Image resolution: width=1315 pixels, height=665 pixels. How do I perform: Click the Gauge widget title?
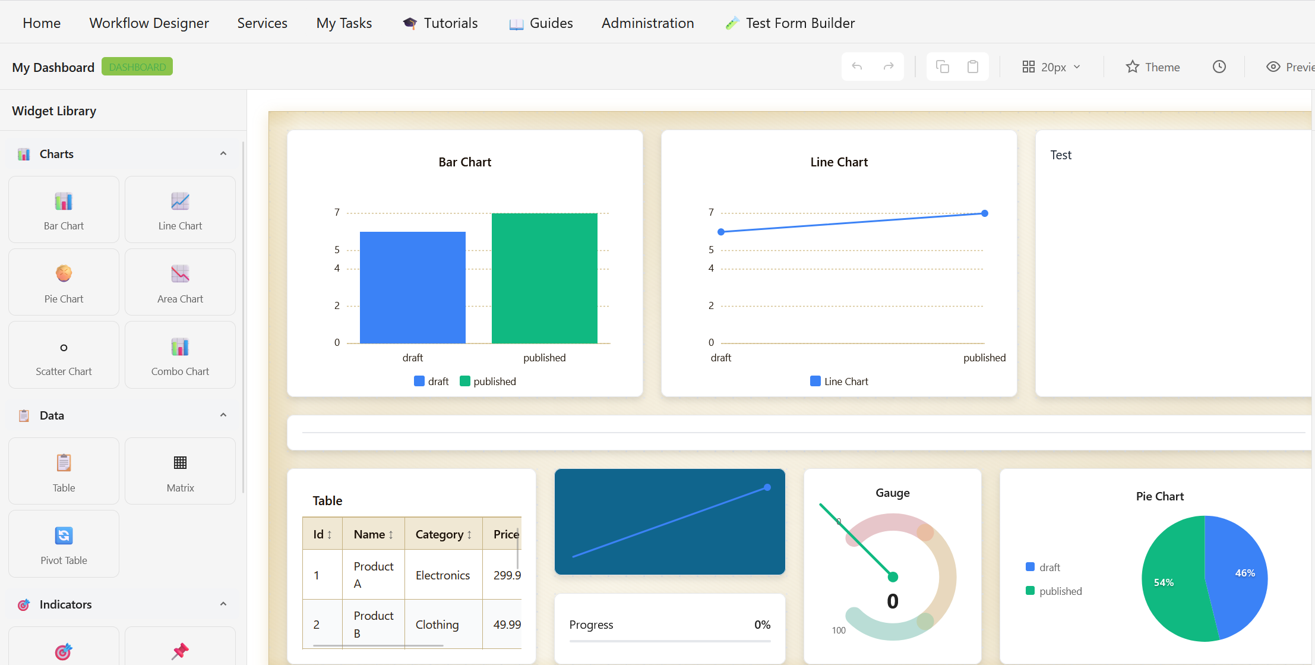[892, 493]
